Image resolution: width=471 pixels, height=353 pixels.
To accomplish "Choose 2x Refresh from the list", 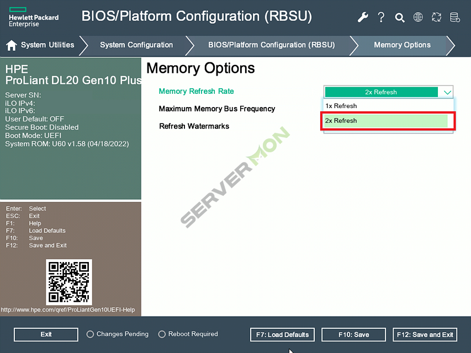I will point(386,121).
